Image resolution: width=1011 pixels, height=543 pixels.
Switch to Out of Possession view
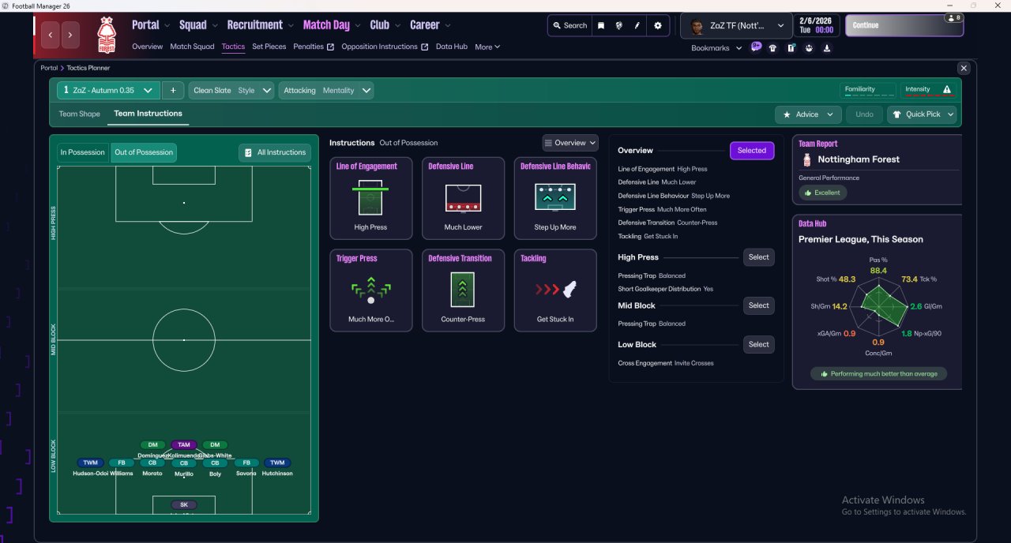144,152
